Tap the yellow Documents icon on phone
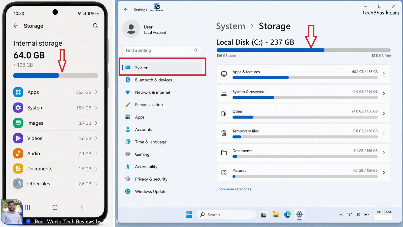Viewport: 403px width, 227px height. tap(18, 168)
